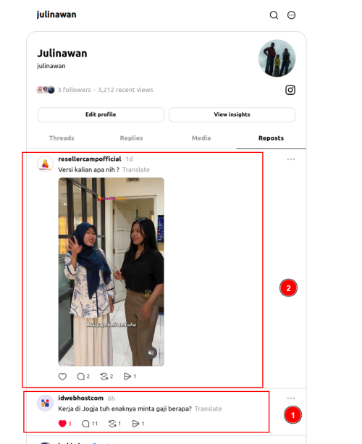
Task: Click the View insights button
Action: [x=232, y=114]
